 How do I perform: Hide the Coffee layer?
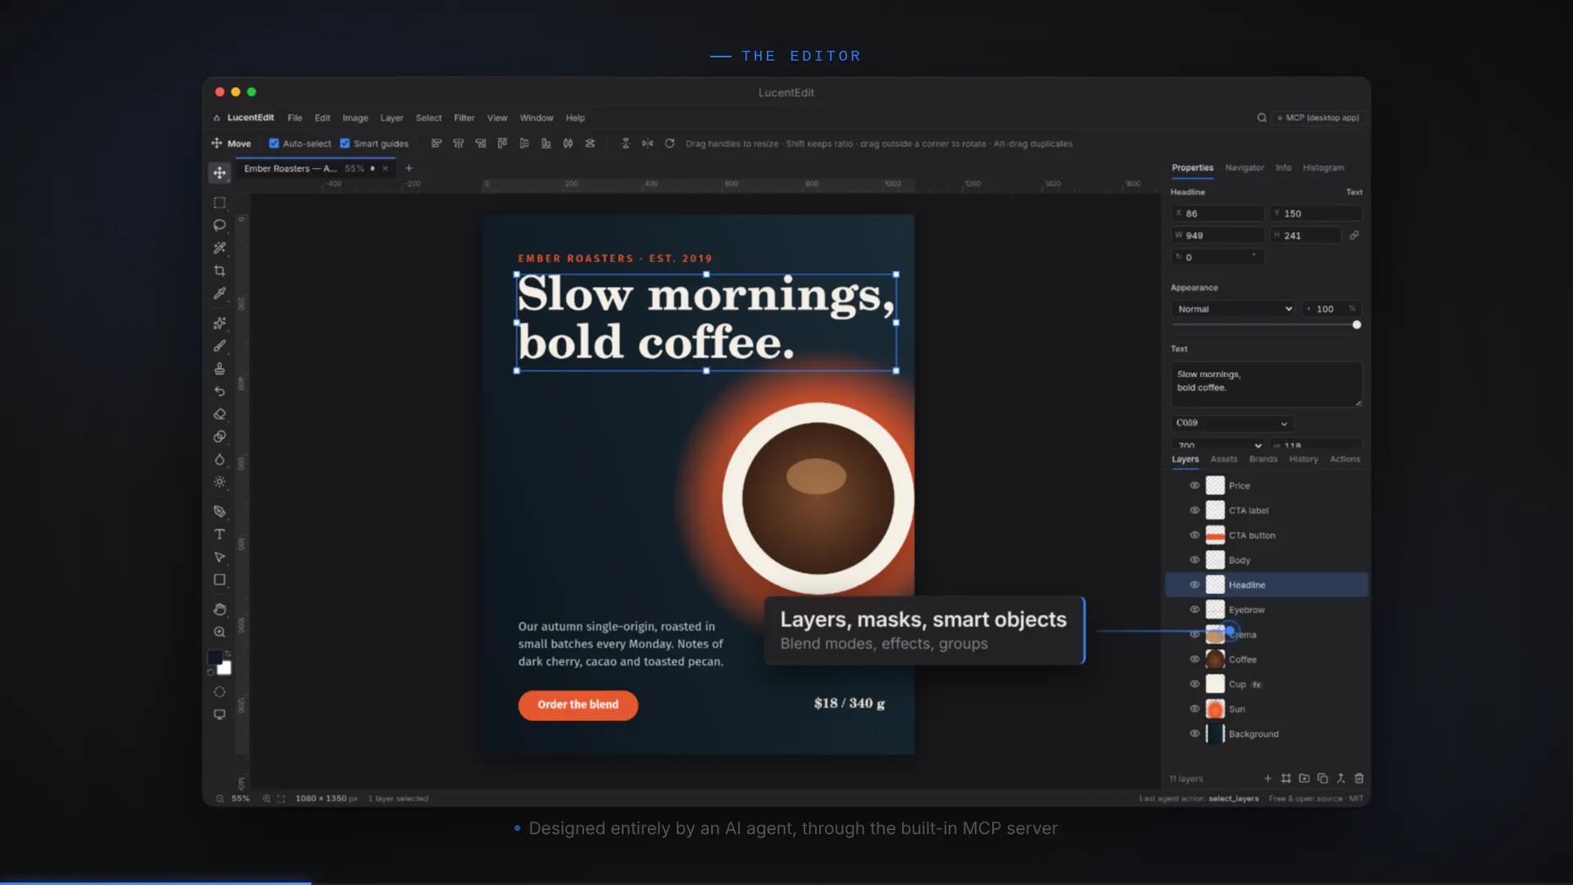click(x=1194, y=660)
